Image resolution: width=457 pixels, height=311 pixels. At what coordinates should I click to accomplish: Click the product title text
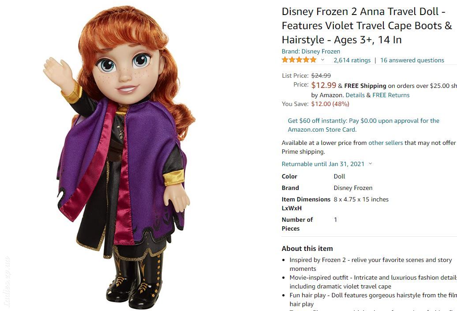point(367,26)
